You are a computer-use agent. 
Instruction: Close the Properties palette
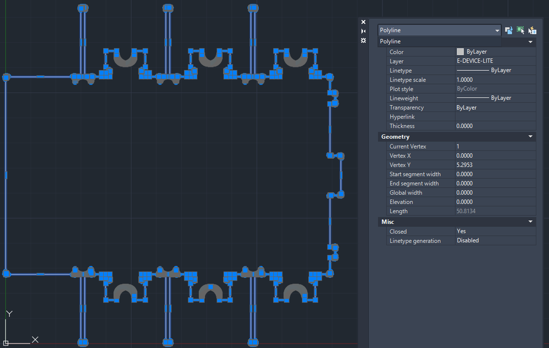click(x=363, y=22)
